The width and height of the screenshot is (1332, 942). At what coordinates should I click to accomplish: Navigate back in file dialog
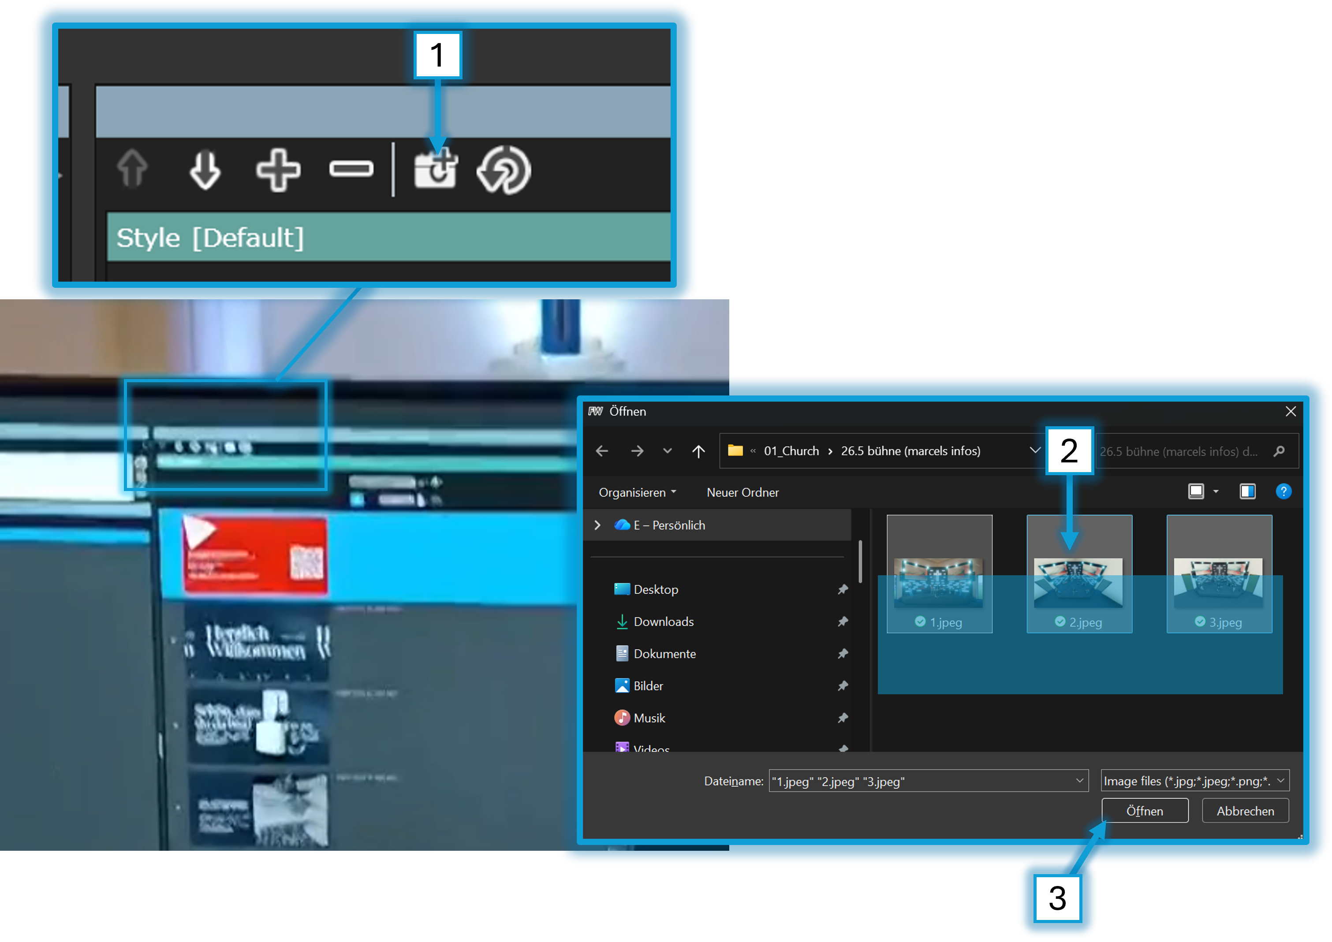coord(602,451)
